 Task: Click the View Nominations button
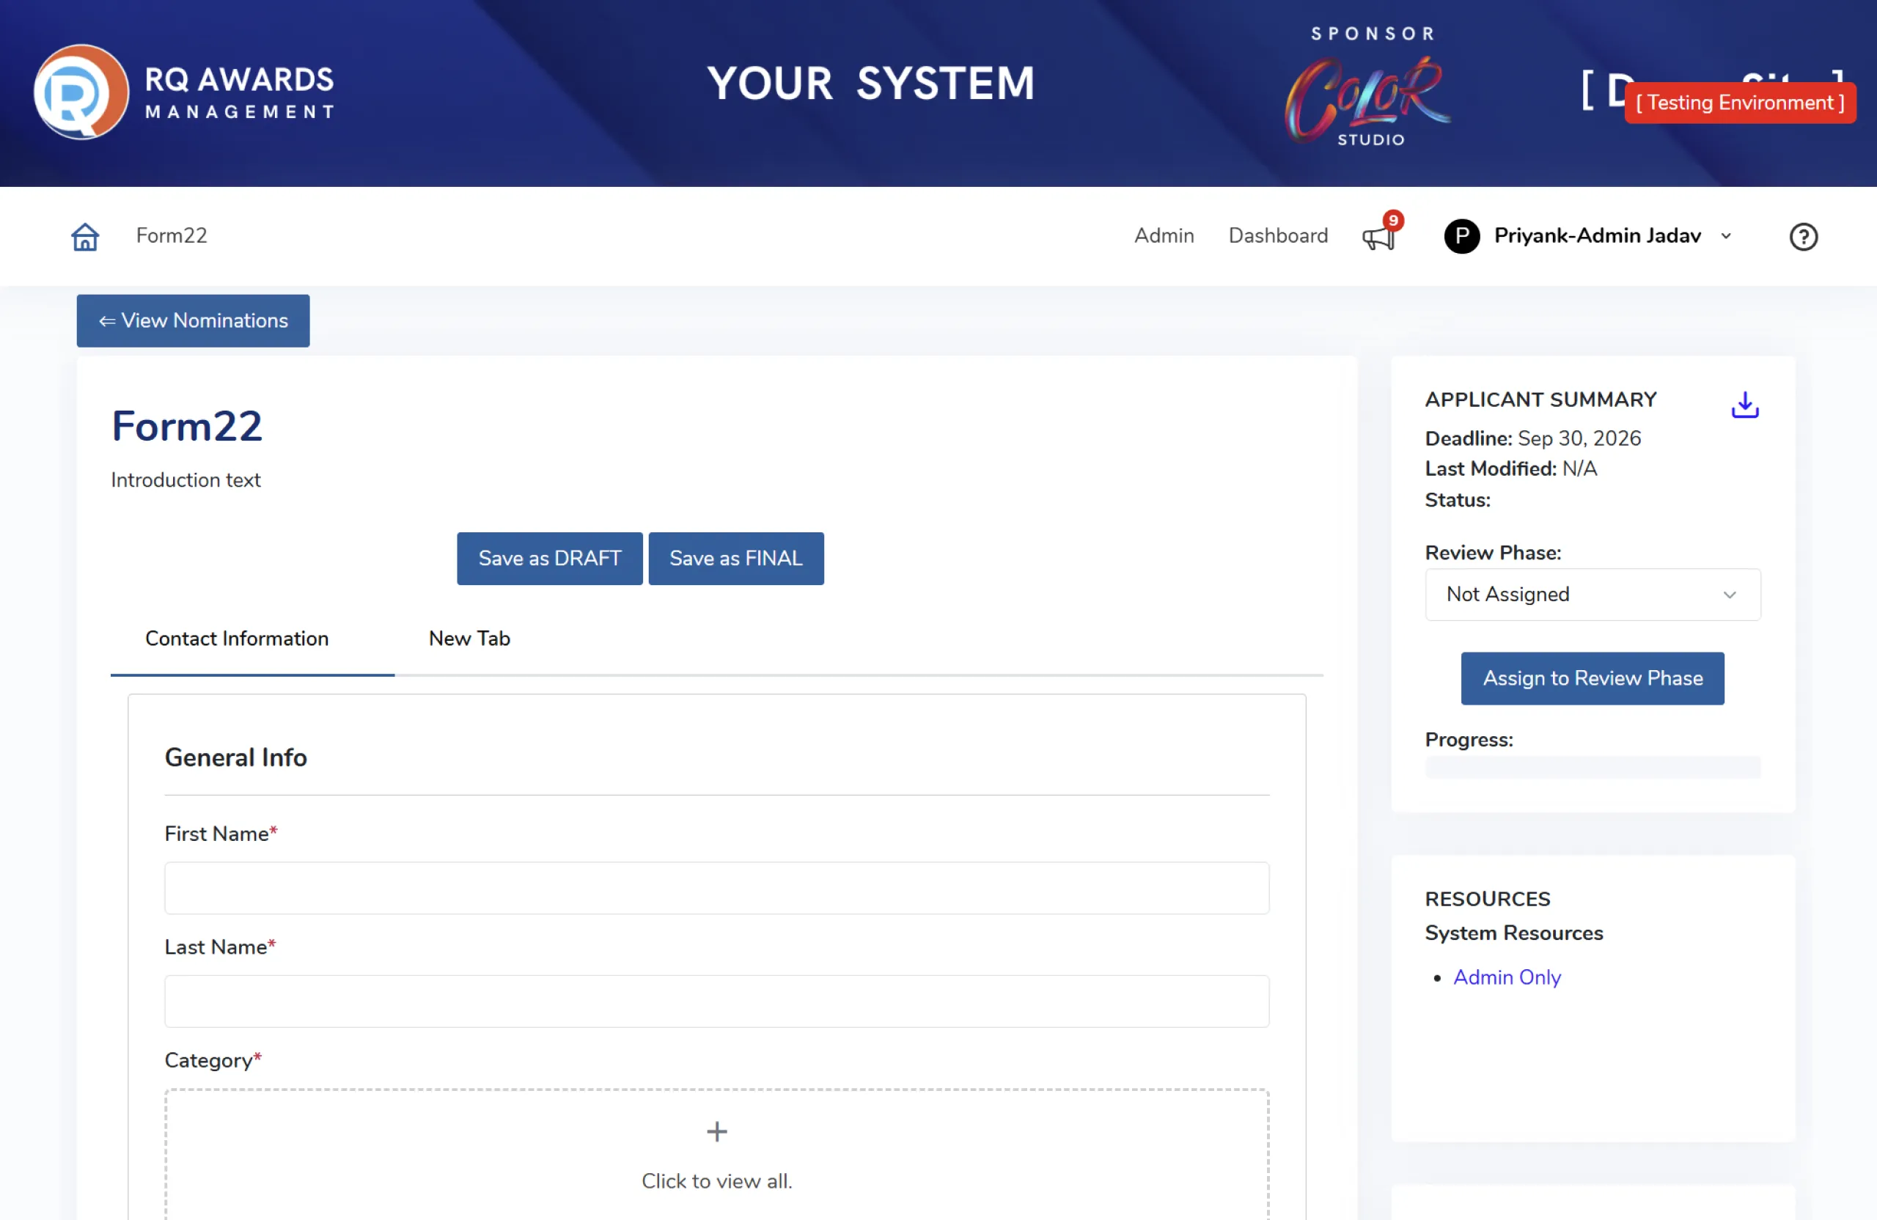coord(192,320)
